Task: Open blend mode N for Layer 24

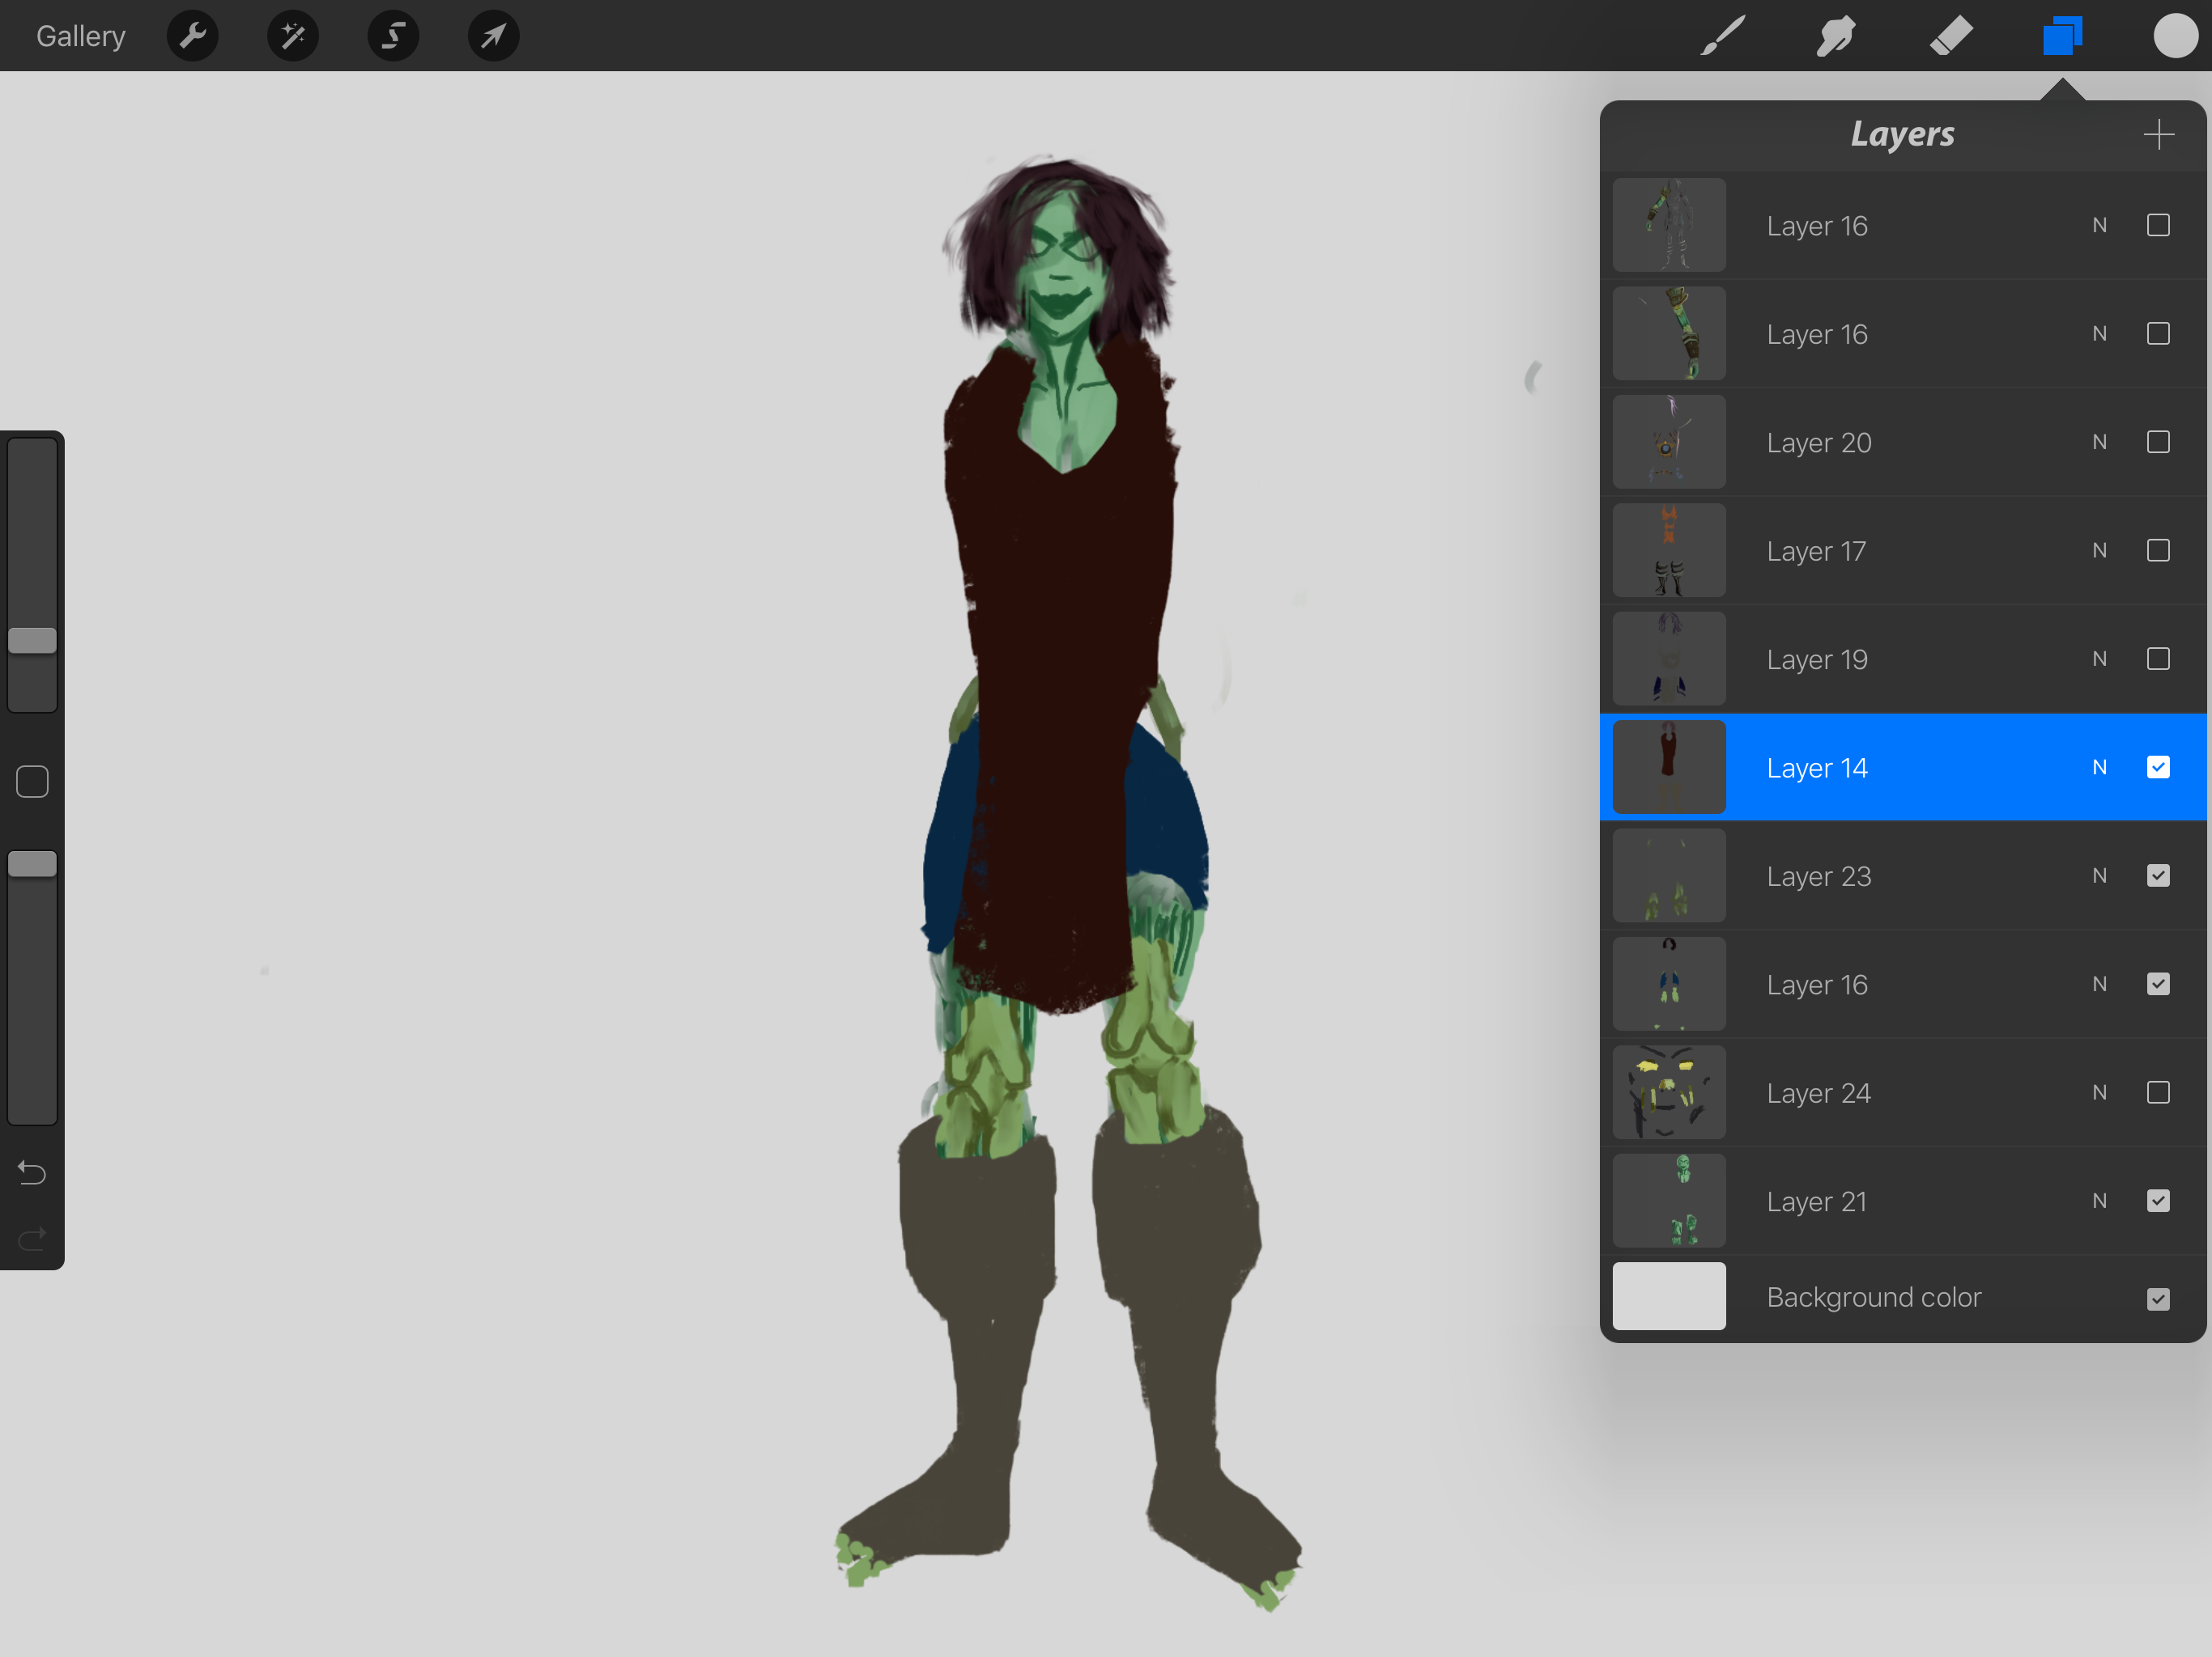Action: click(2099, 1092)
